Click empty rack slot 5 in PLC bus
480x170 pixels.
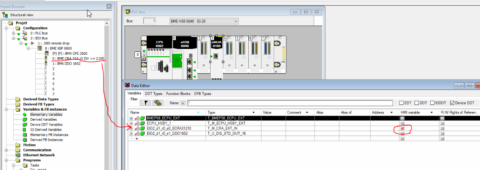(242, 55)
